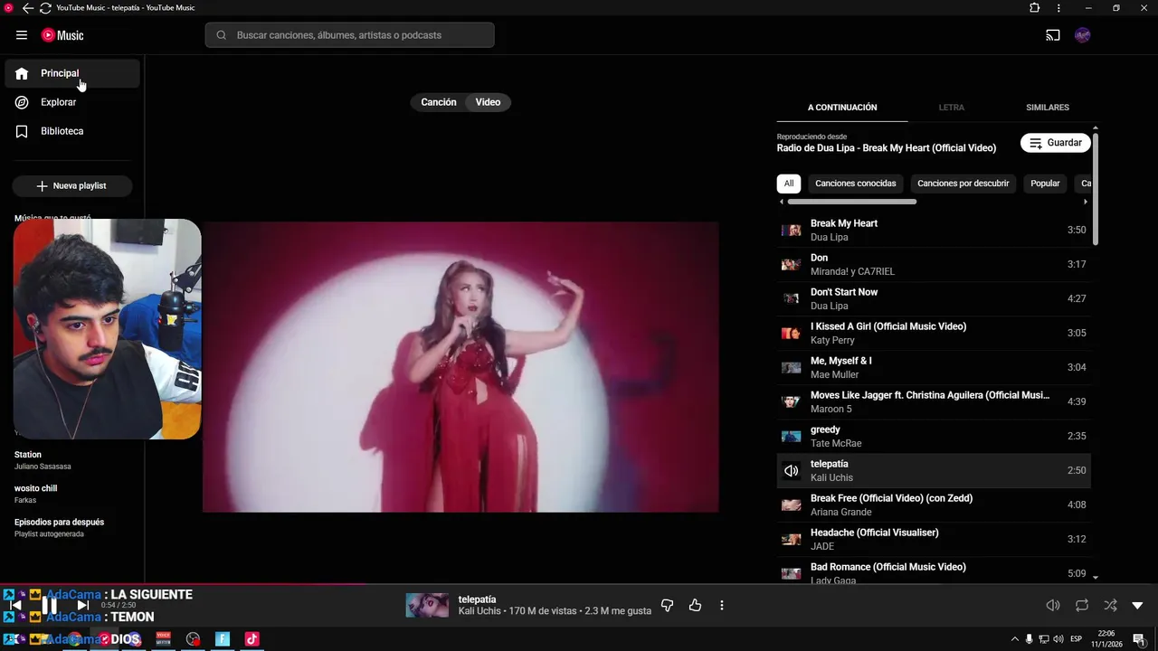Play Headache (Official Visualiser) by JADE
This screenshot has height=651, width=1158.
click(x=934, y=539)
